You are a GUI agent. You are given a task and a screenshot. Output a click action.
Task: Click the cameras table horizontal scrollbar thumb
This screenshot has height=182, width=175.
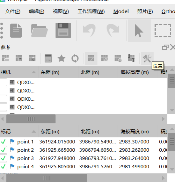tap(31, 119)
